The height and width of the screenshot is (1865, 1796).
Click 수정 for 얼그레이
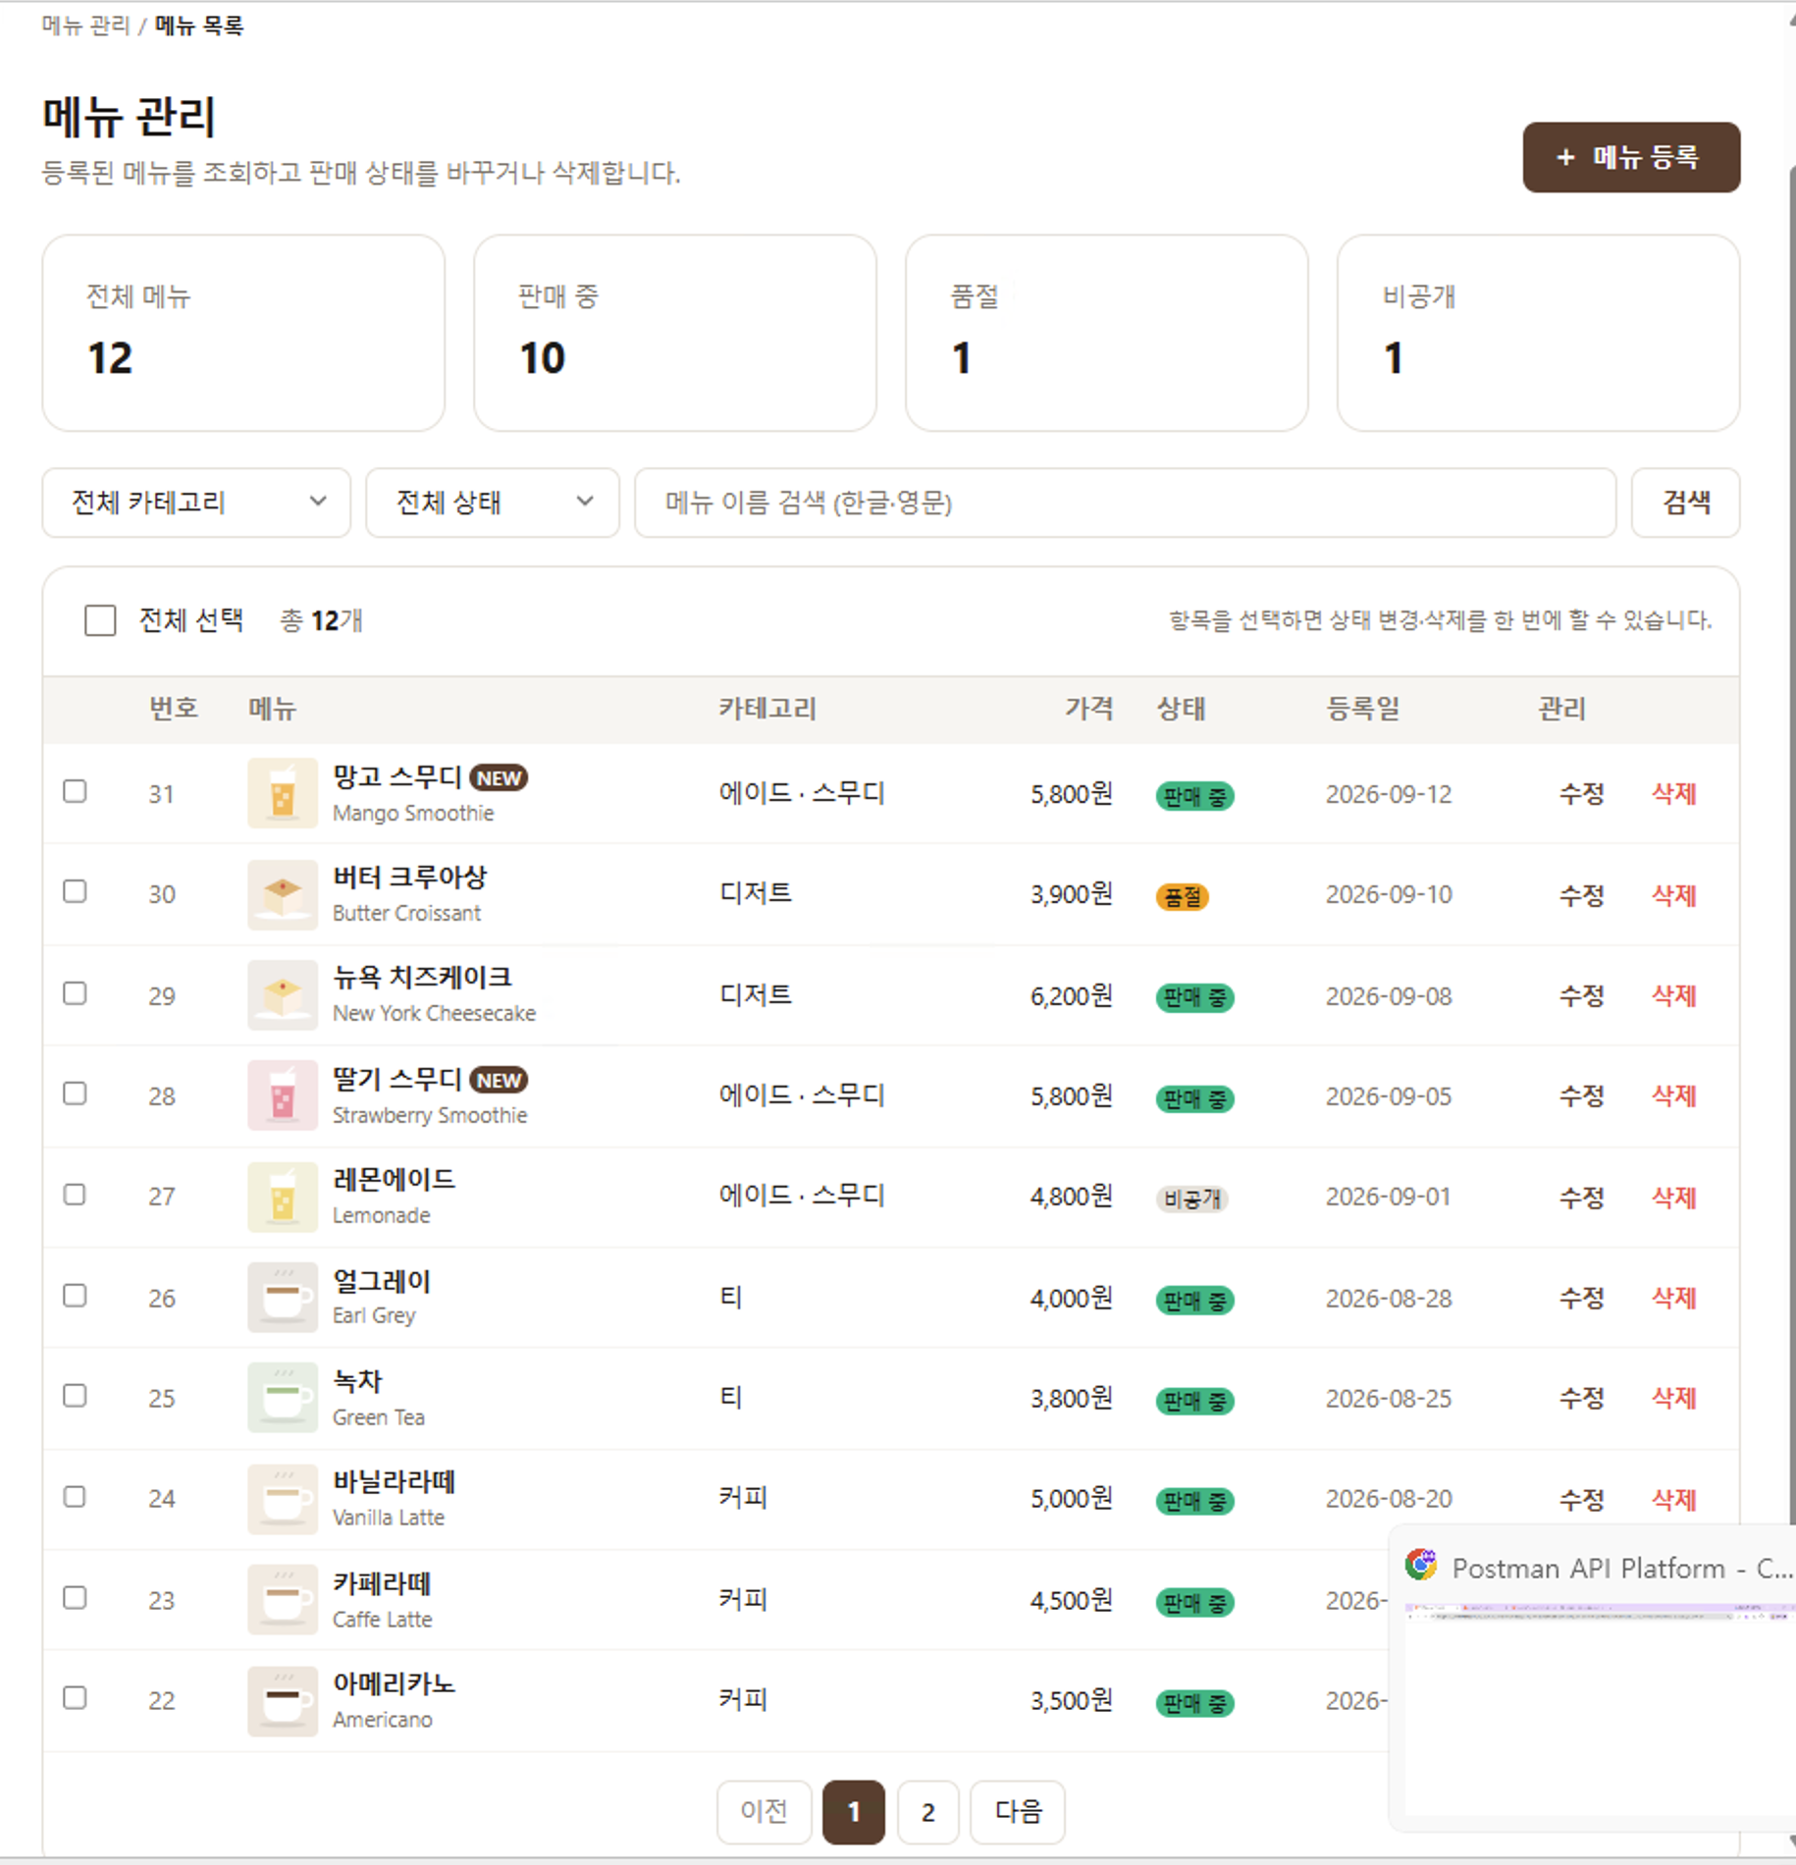pyautogui.click(x=1582, y=1298)
